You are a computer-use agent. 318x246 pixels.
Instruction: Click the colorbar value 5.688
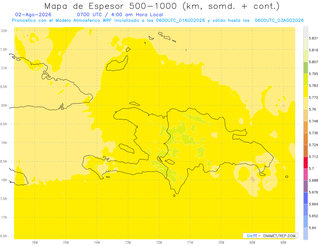(x=313, y=180)
